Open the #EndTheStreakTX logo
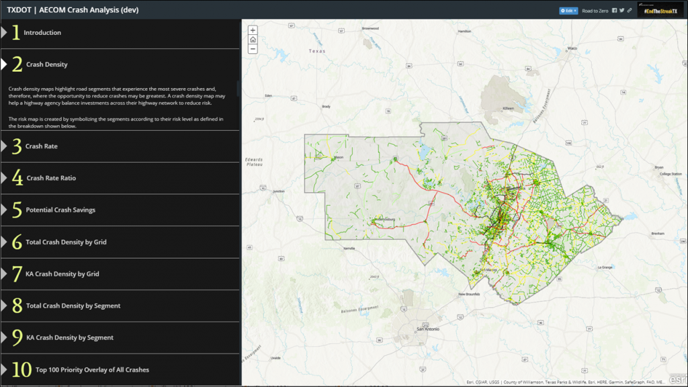Screen dimensions: 688x387 tap(660, 9)
